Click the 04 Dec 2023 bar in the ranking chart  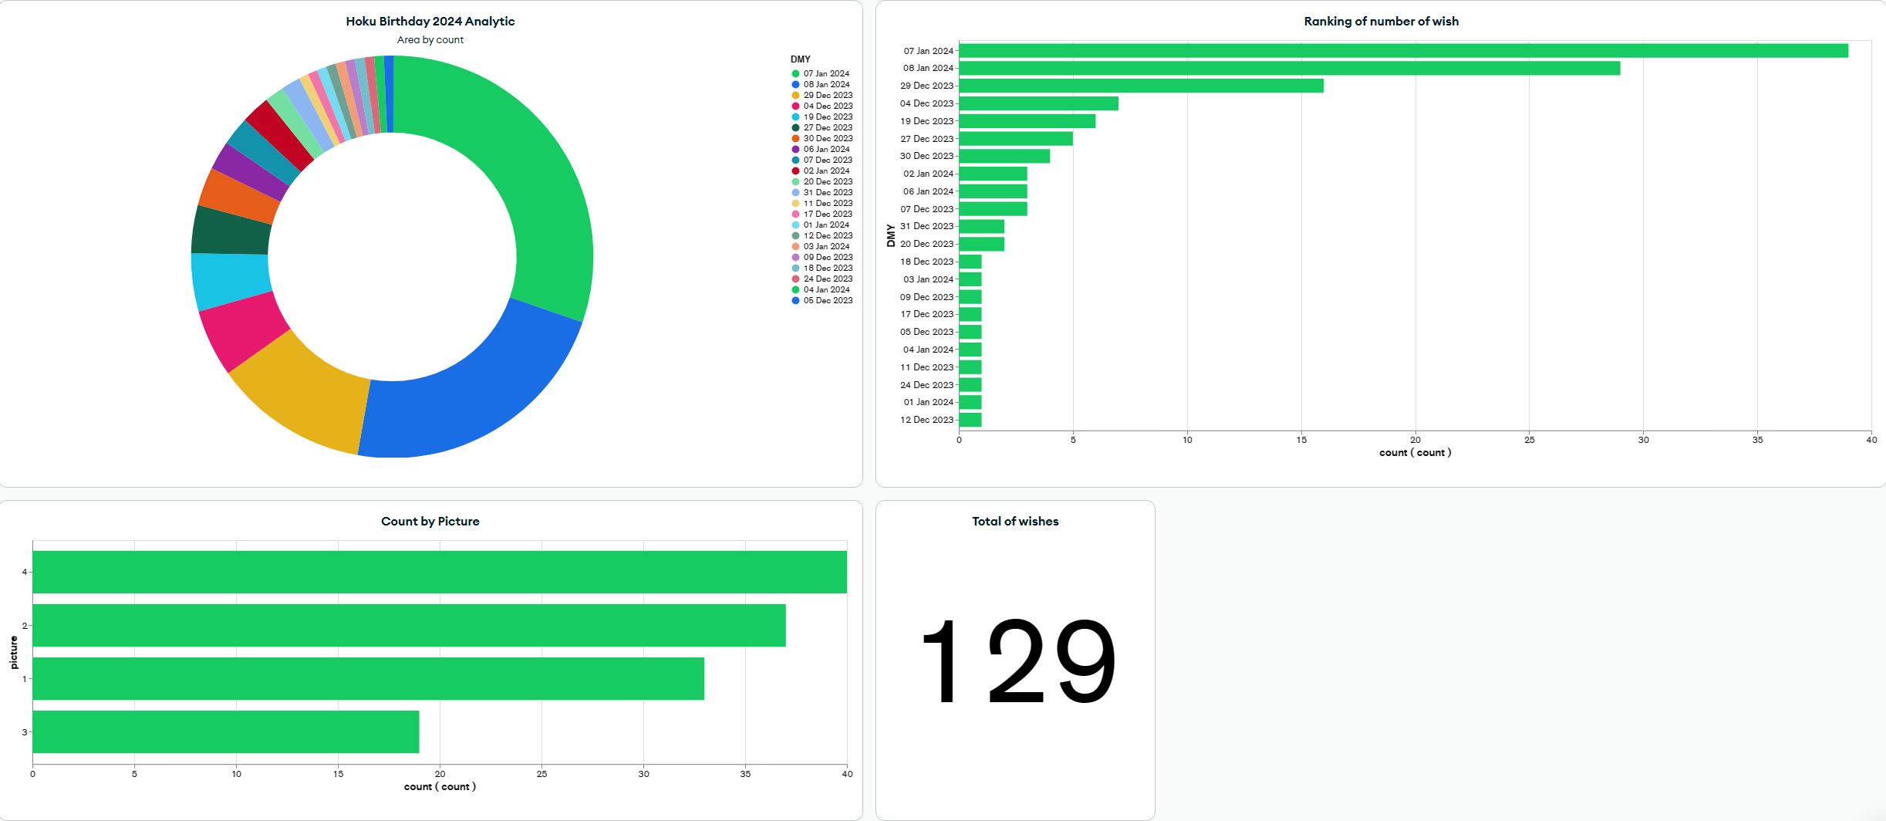point(1039,103)
